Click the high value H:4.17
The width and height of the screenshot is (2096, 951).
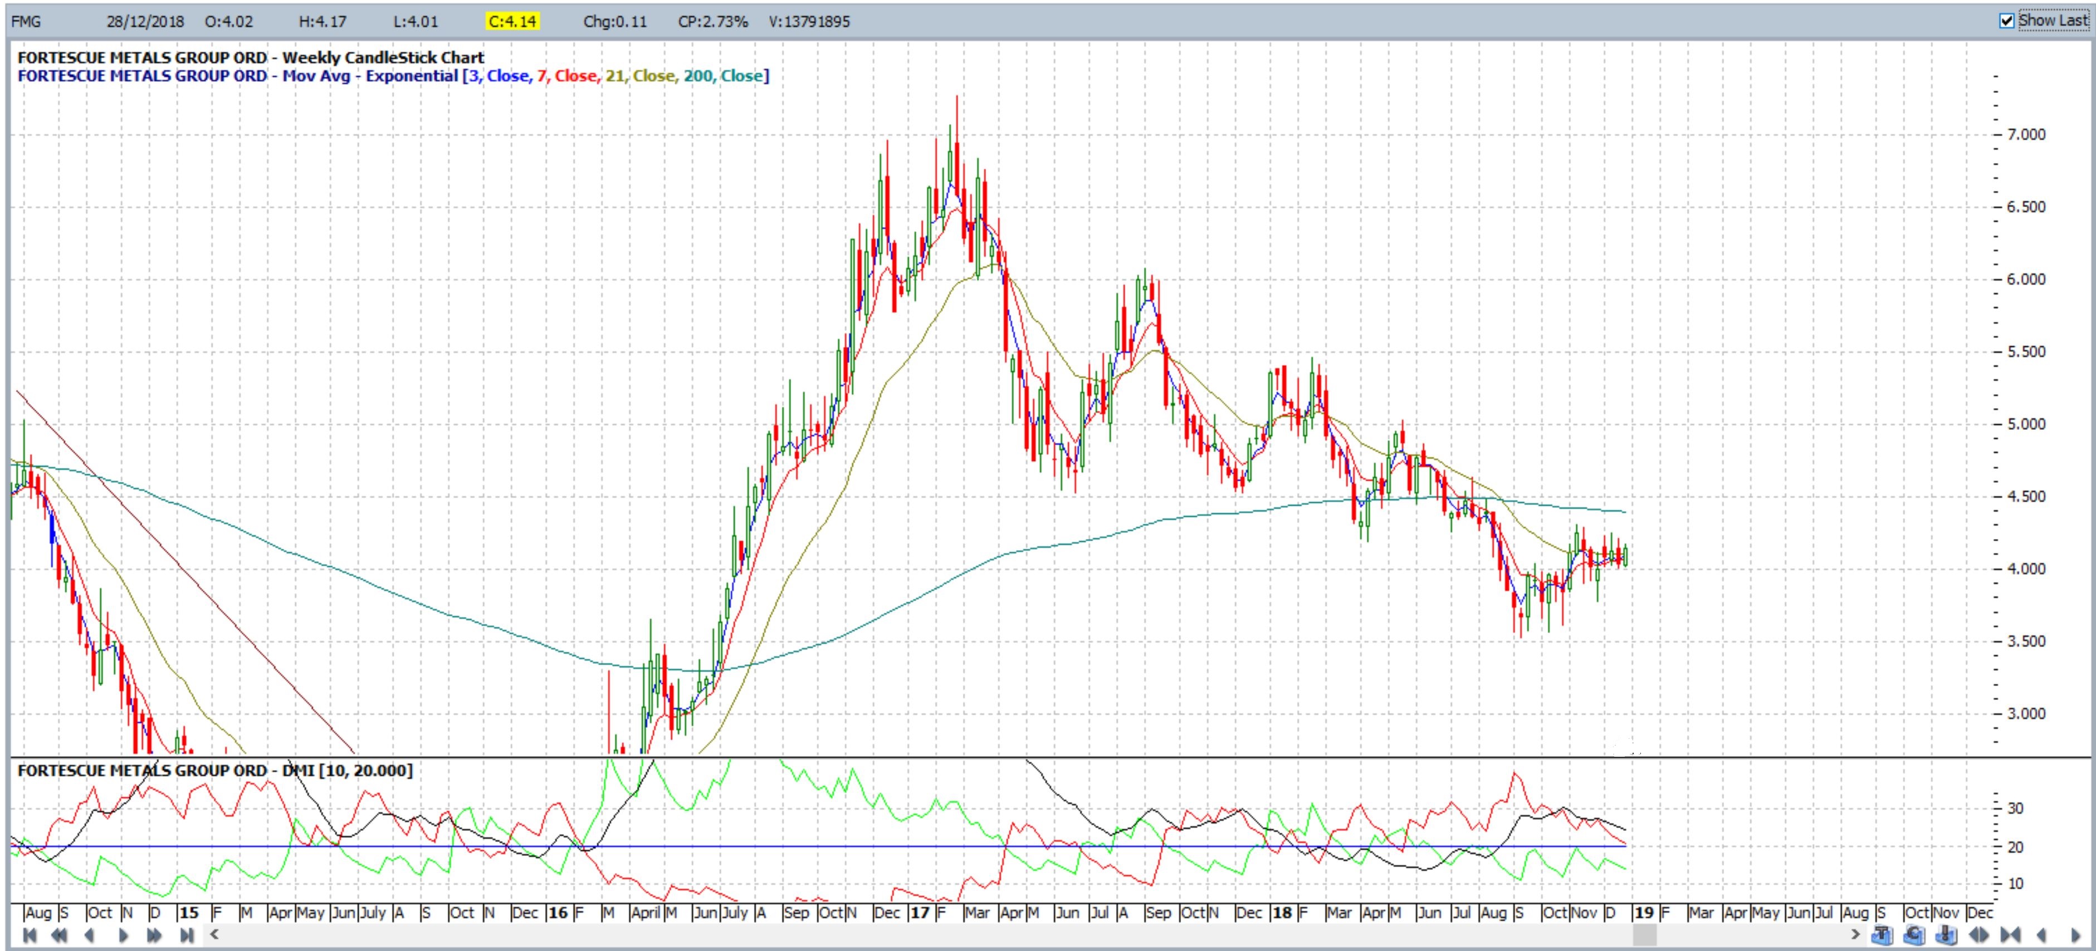coord(323,22)
